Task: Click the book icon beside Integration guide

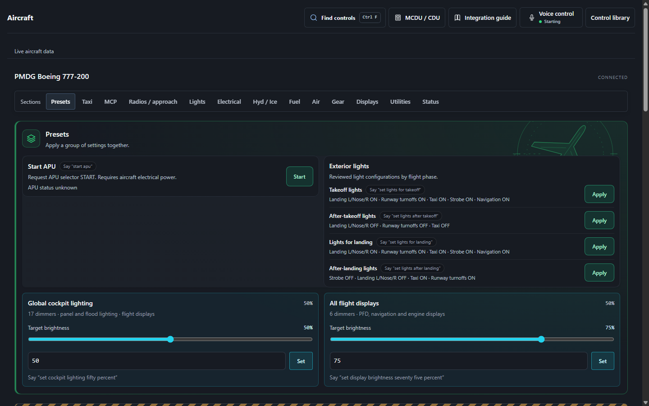Action: [x=457, y=18]
